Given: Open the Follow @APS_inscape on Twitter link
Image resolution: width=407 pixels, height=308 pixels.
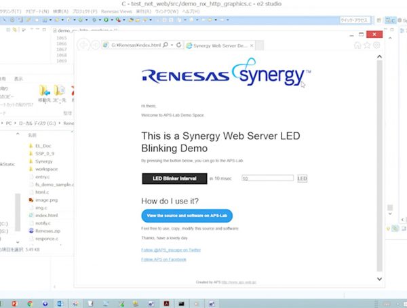Looking at the screenshot, I should tap(171, 250).
